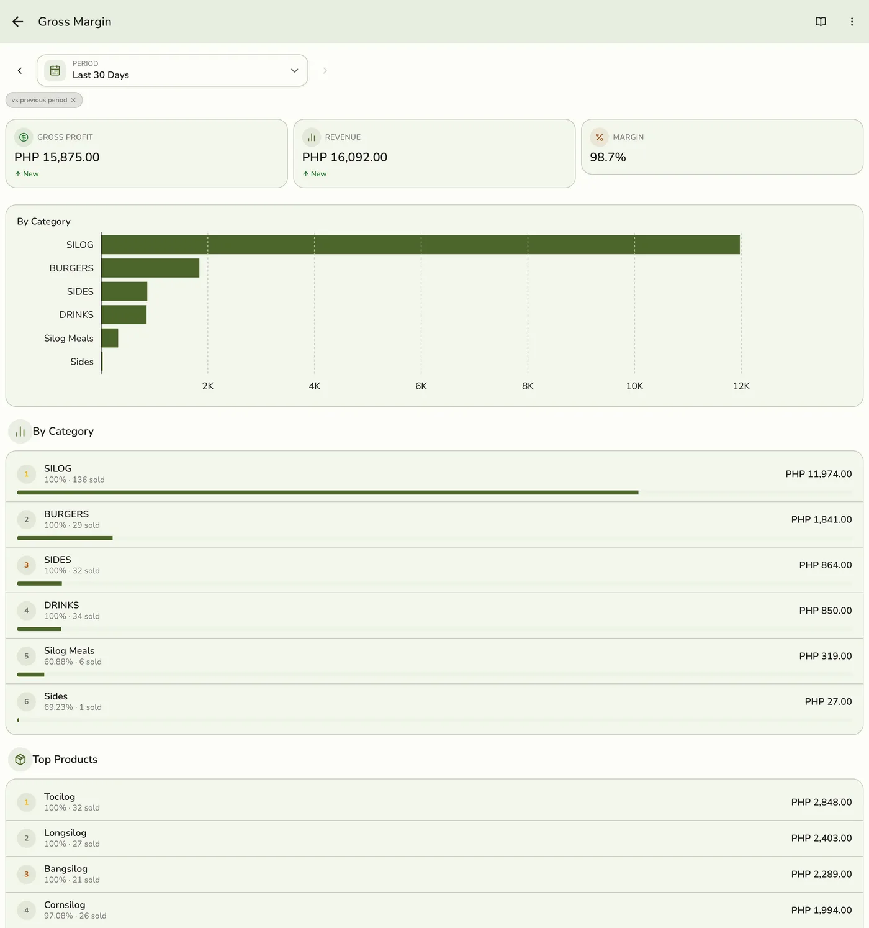Open the BURGERS category row, 29 sold
This screenshot has width=869, height=928.
[434, 525]
